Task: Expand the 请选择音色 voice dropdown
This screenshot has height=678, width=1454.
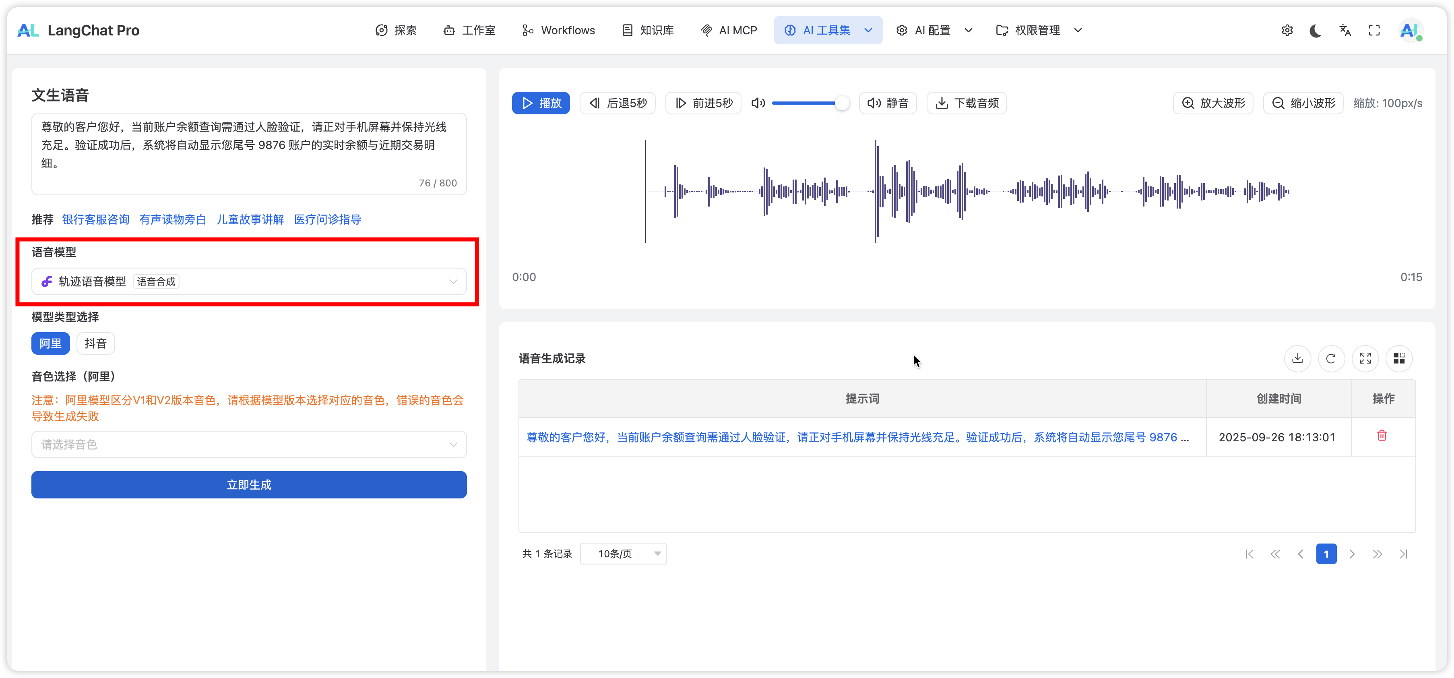Action: [x=249, y=445]
